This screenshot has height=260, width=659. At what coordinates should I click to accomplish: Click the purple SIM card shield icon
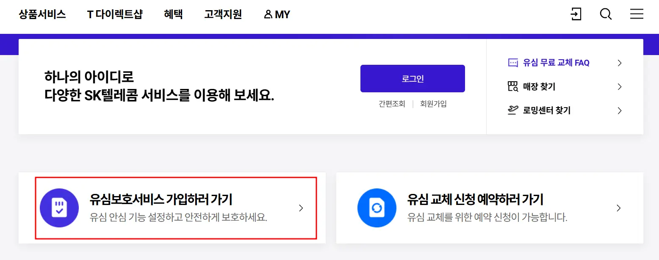click(59, 207)
